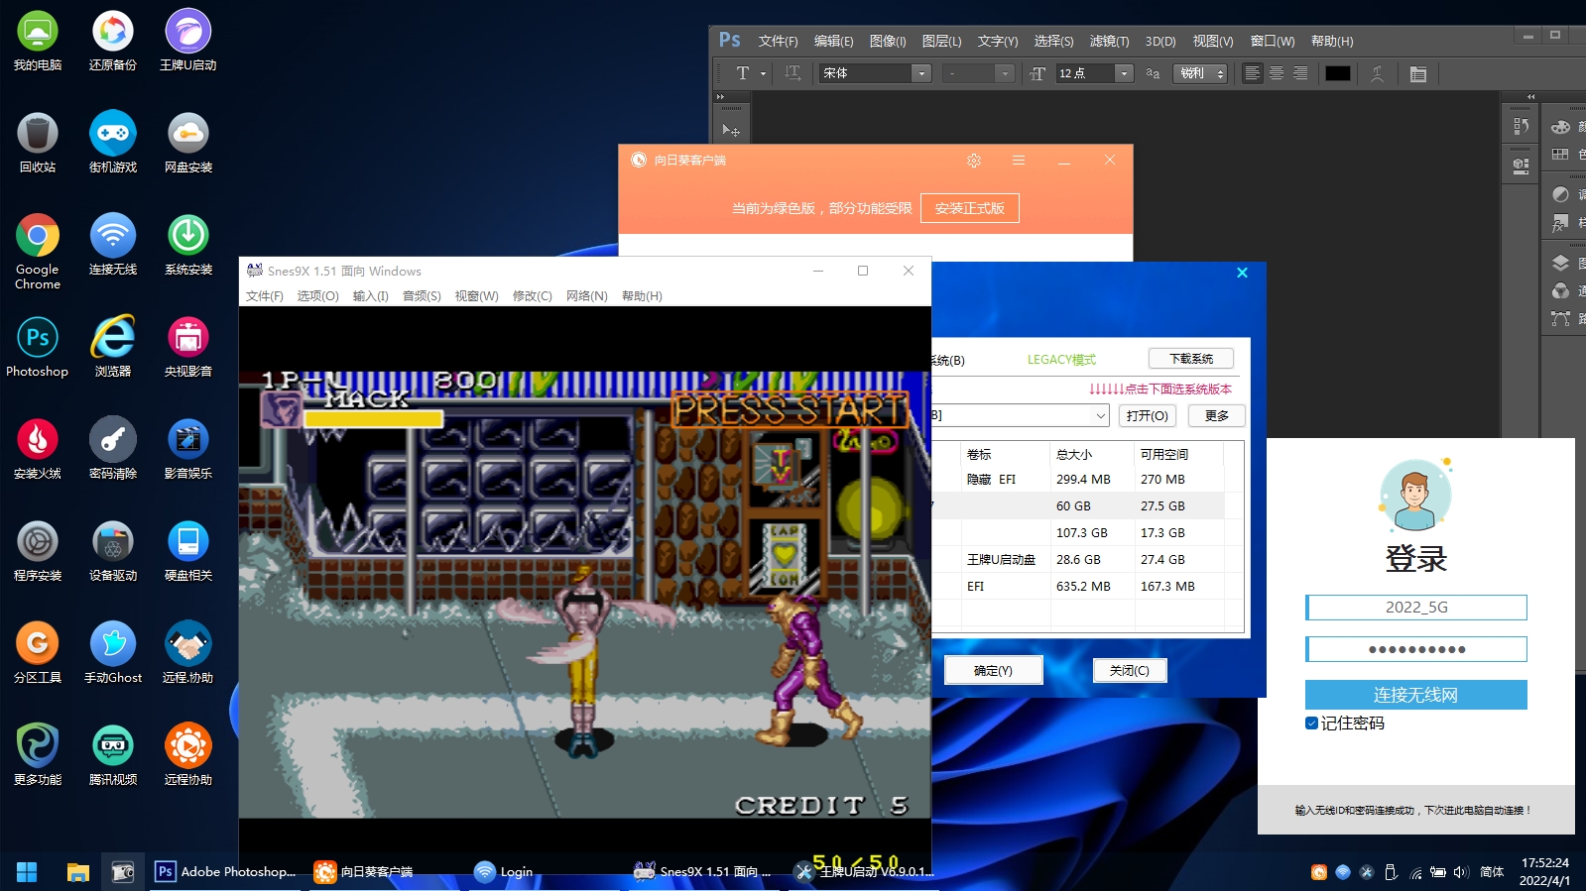1586x891 pixels.
Task: Expand system selection combo box in installer
Action: (x=1101, y=415)
